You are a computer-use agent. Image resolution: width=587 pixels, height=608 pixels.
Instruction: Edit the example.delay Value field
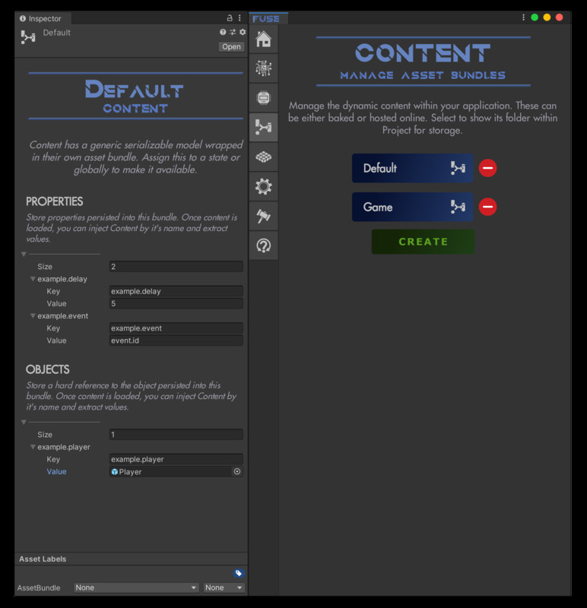[176, 303]
